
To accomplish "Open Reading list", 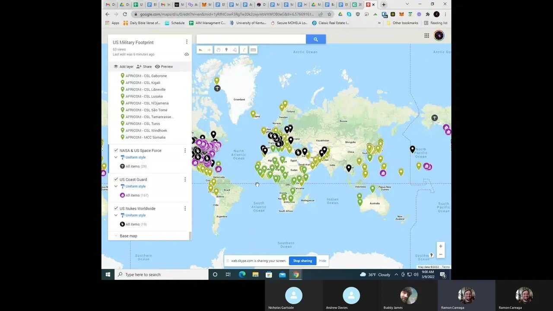I will [435, 23].
